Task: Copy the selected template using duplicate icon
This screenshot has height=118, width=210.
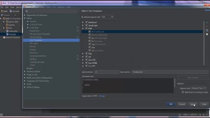Action: coord(207,30)
